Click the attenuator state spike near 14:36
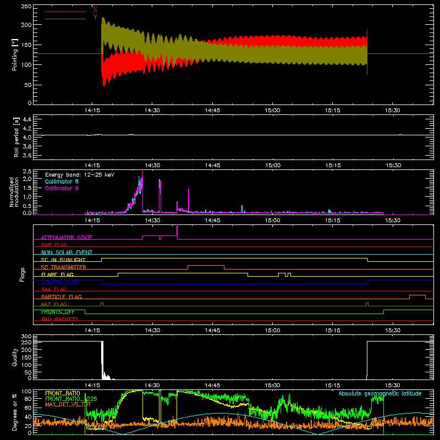Screen dimensions: 440x440 177,232
